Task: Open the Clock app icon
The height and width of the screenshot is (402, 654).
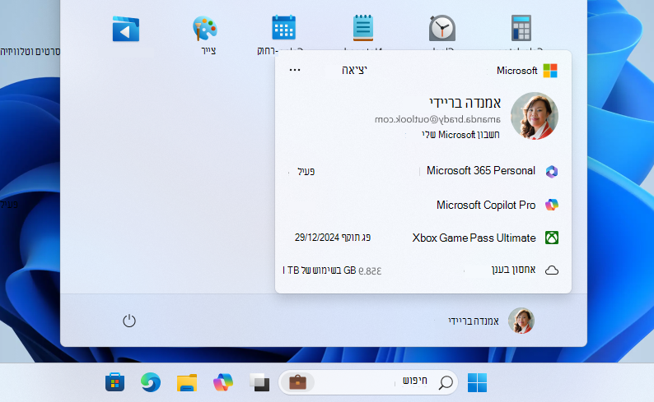Action: point(442,28)
